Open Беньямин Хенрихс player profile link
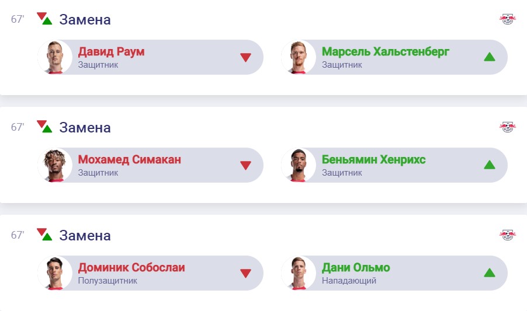The height and width of the screenshot is (311, 527). [x=373, y=159]
